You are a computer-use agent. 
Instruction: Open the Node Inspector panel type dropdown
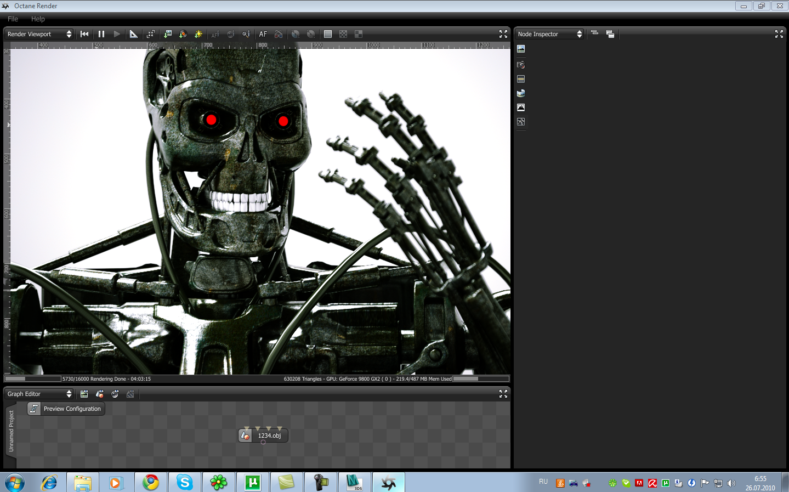[550, 34]
